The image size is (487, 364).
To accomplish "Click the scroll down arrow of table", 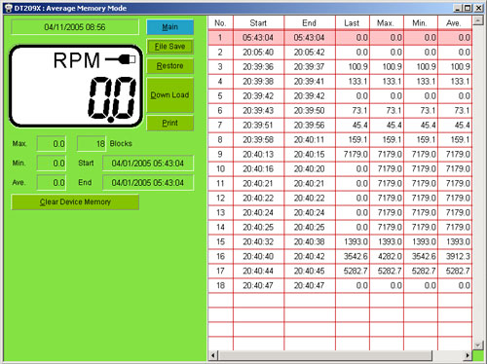I will click(477, 345).
